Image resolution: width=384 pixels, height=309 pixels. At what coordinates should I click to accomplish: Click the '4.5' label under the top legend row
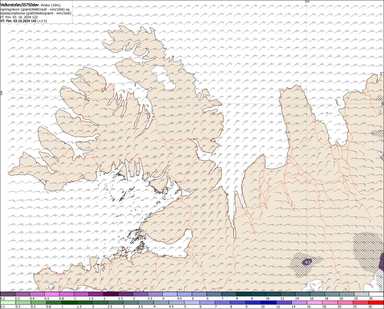[x=179, y=298]
